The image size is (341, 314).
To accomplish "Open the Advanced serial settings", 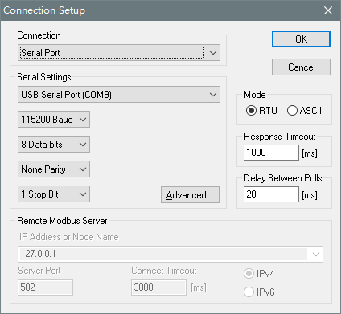I will click(x=190, y=195).
